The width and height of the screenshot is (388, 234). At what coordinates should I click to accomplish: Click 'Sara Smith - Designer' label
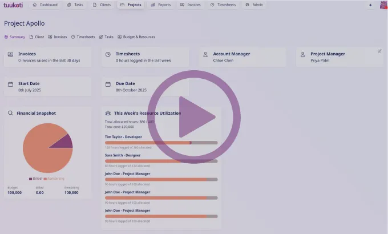[123, 155]
